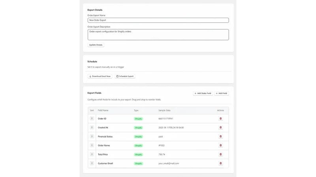Viewport: 316px width, 177px height.
Task: Delete the Total Price field
Action: pyautogui.click(x=220, y=154)
